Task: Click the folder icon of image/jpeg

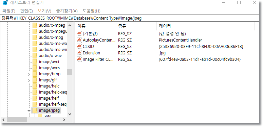Action: [35, 110]
